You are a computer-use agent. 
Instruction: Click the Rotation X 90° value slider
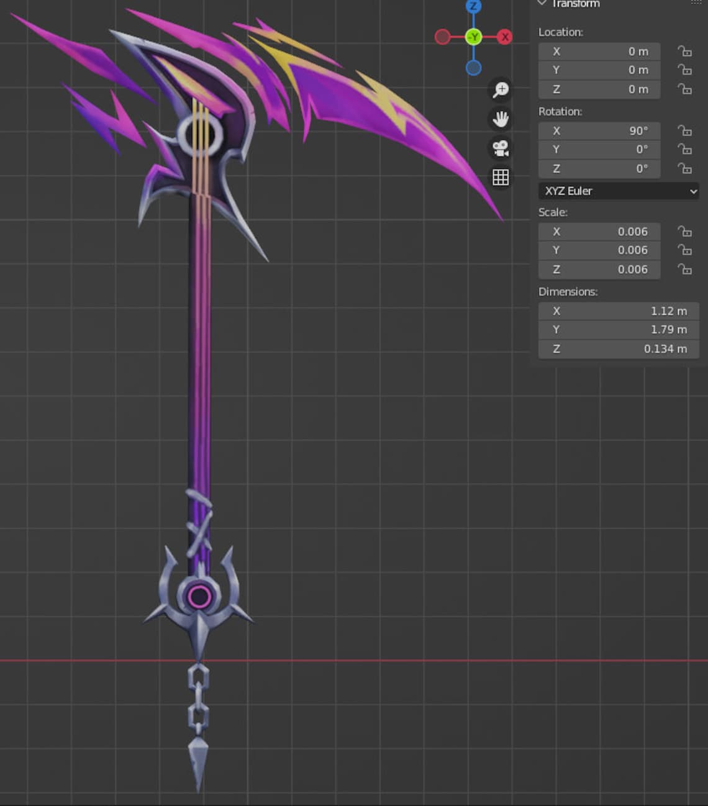[x=599, y=130]
